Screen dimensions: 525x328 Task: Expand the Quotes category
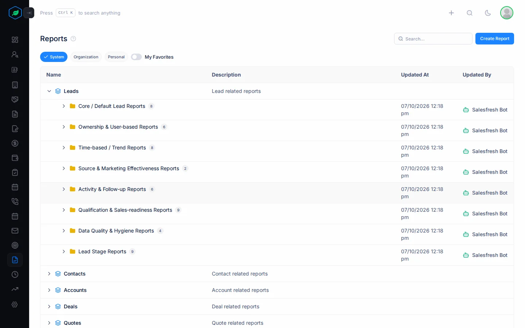49,323
